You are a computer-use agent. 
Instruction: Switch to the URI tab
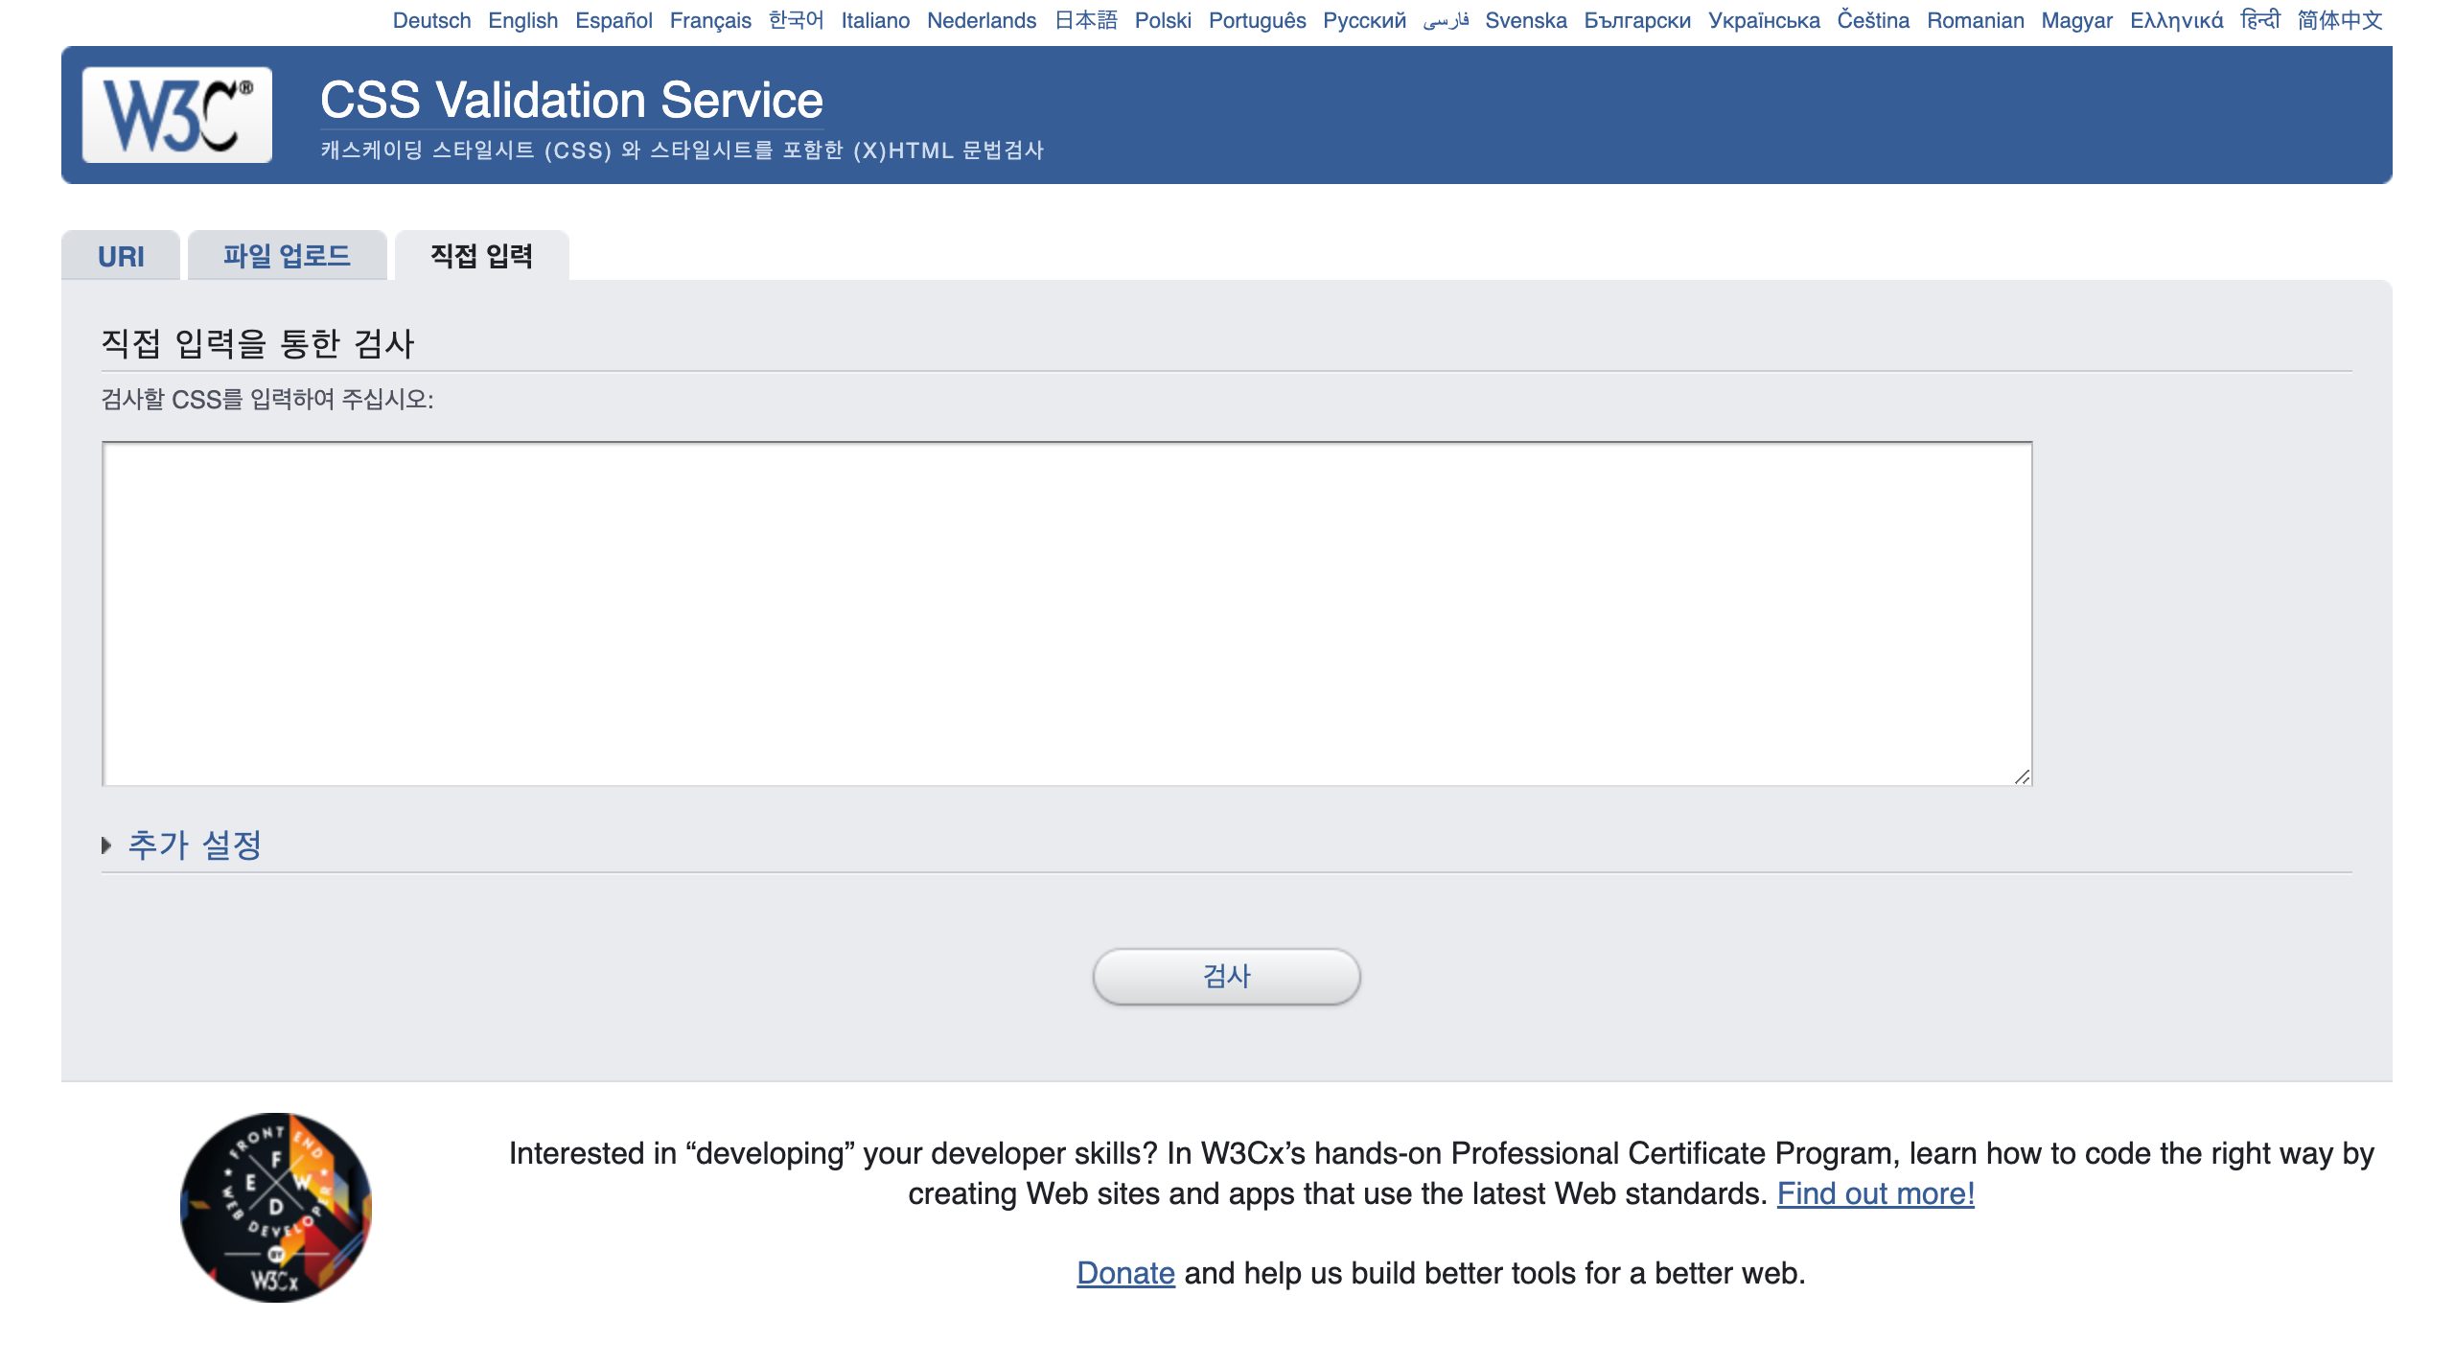121,257
